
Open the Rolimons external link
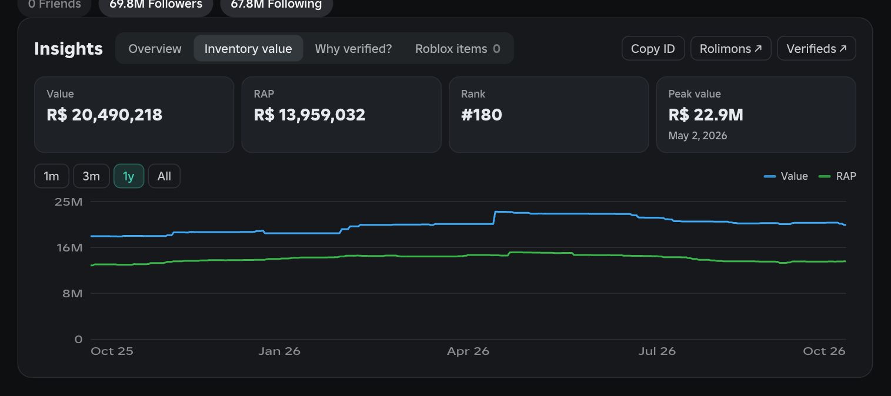tap(730, 49)
